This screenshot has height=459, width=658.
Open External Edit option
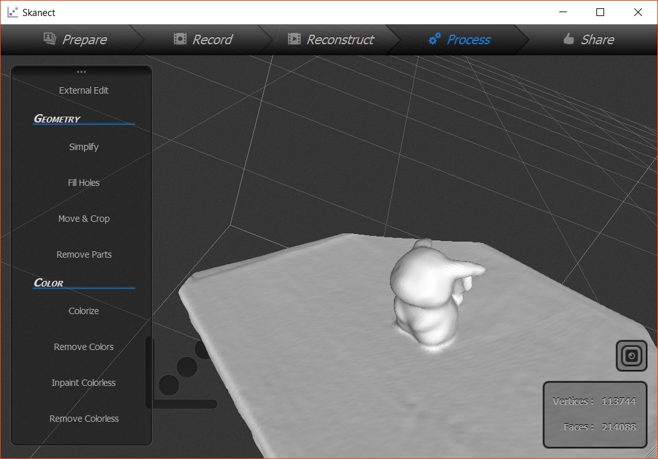[83, 90]
